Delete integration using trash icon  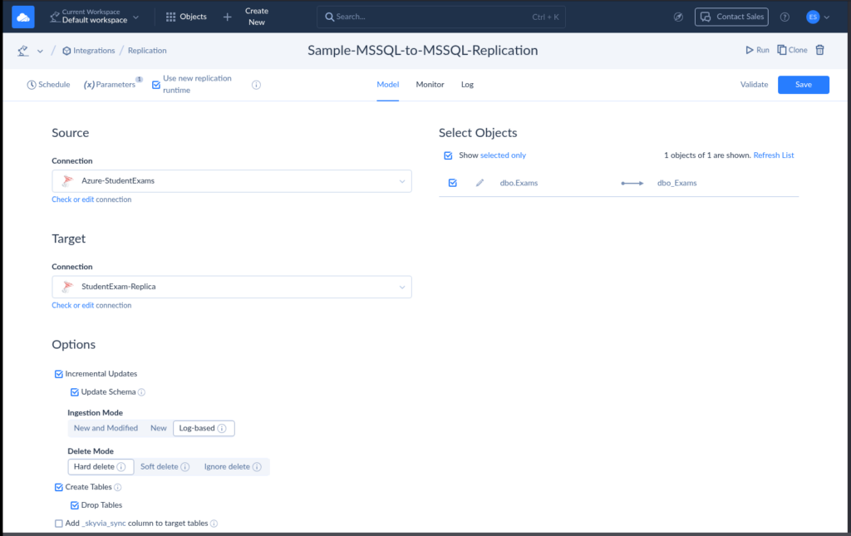point(819,50)
